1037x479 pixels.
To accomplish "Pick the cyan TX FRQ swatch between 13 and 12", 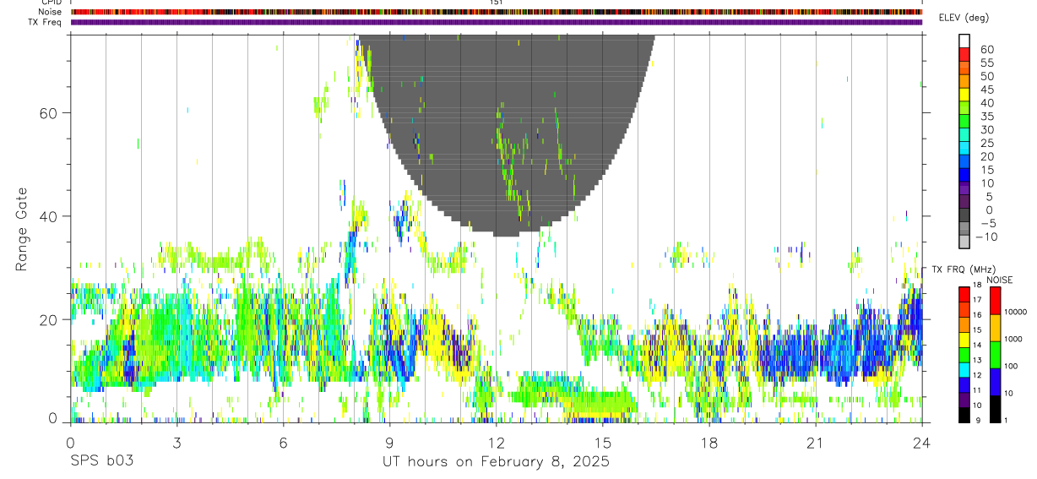I will [x=964, y=370].
